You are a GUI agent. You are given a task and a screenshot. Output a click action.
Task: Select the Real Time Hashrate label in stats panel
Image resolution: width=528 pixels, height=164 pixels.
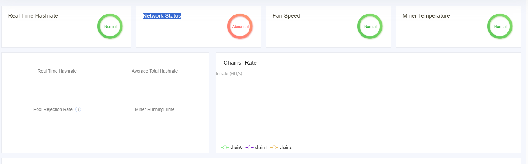(x=57, y=71)
